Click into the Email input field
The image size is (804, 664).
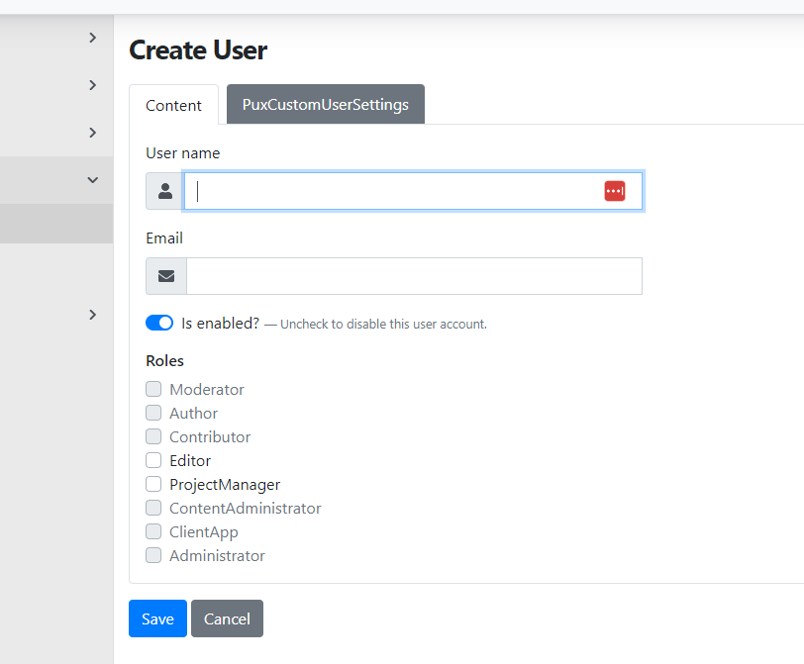[414, 276]
